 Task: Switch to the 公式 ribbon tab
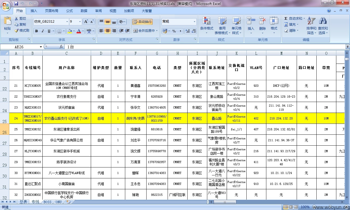coord(69,11)
